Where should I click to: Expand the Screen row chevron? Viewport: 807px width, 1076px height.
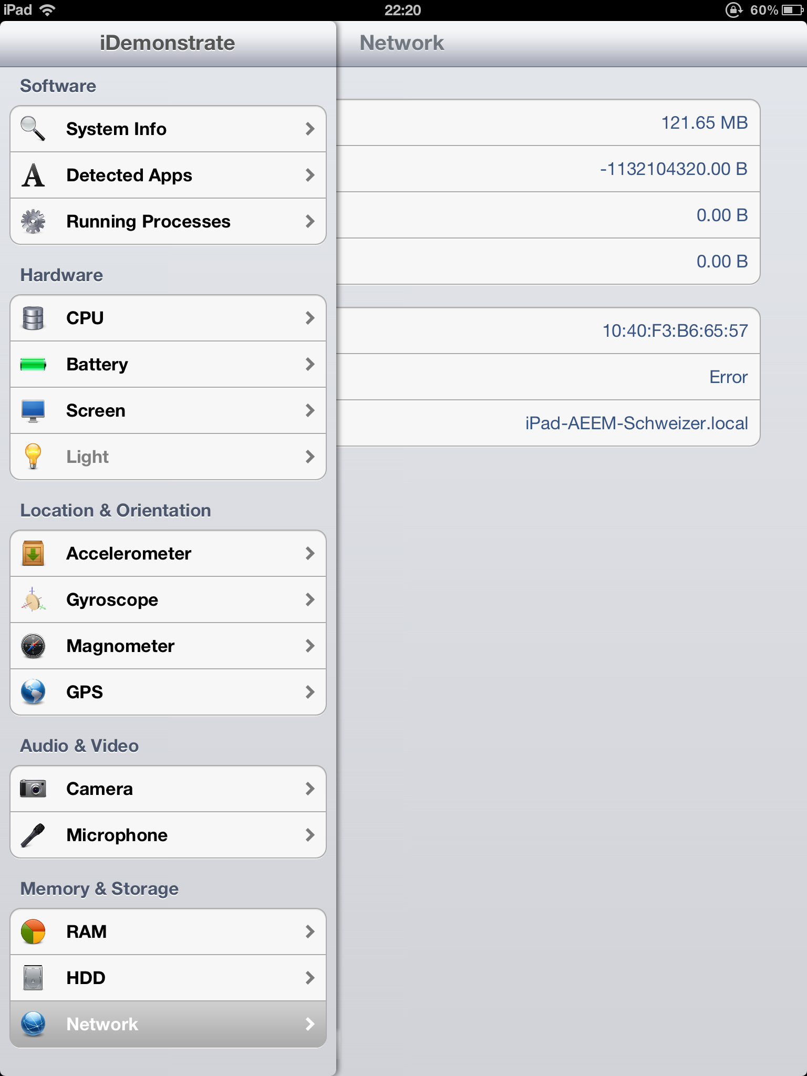pyautogui.click(x=310, y=410)
